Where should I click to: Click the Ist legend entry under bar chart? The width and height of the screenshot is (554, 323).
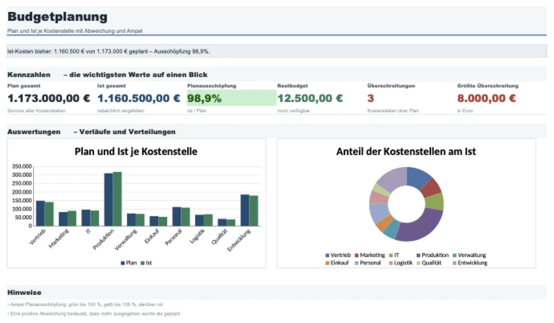(146, 262)
